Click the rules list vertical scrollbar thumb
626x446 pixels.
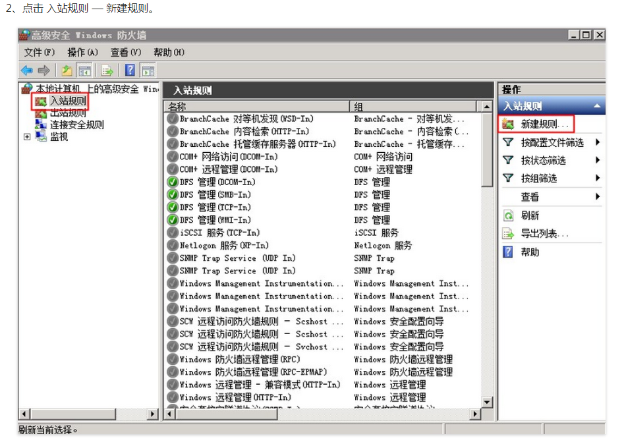(487, 150)
